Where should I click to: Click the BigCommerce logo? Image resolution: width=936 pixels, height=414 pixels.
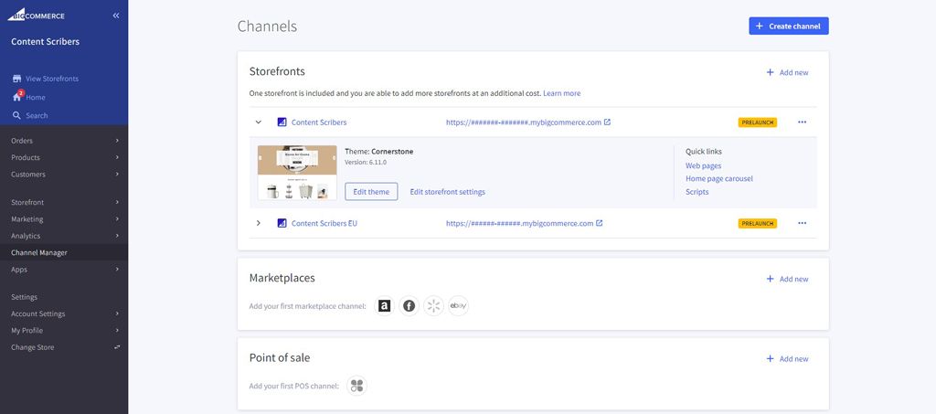[36, 15]
